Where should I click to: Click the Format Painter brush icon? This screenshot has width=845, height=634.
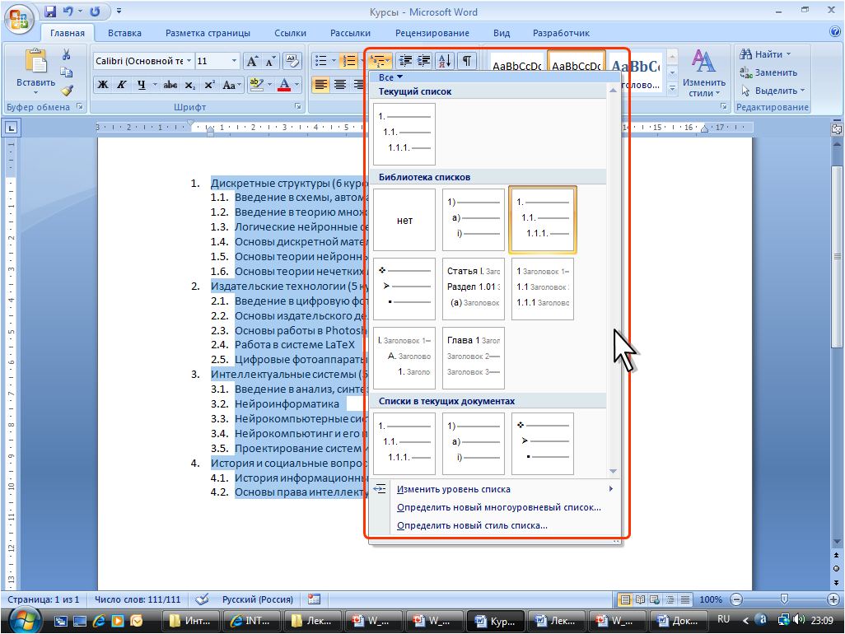(x=67, y=91)
